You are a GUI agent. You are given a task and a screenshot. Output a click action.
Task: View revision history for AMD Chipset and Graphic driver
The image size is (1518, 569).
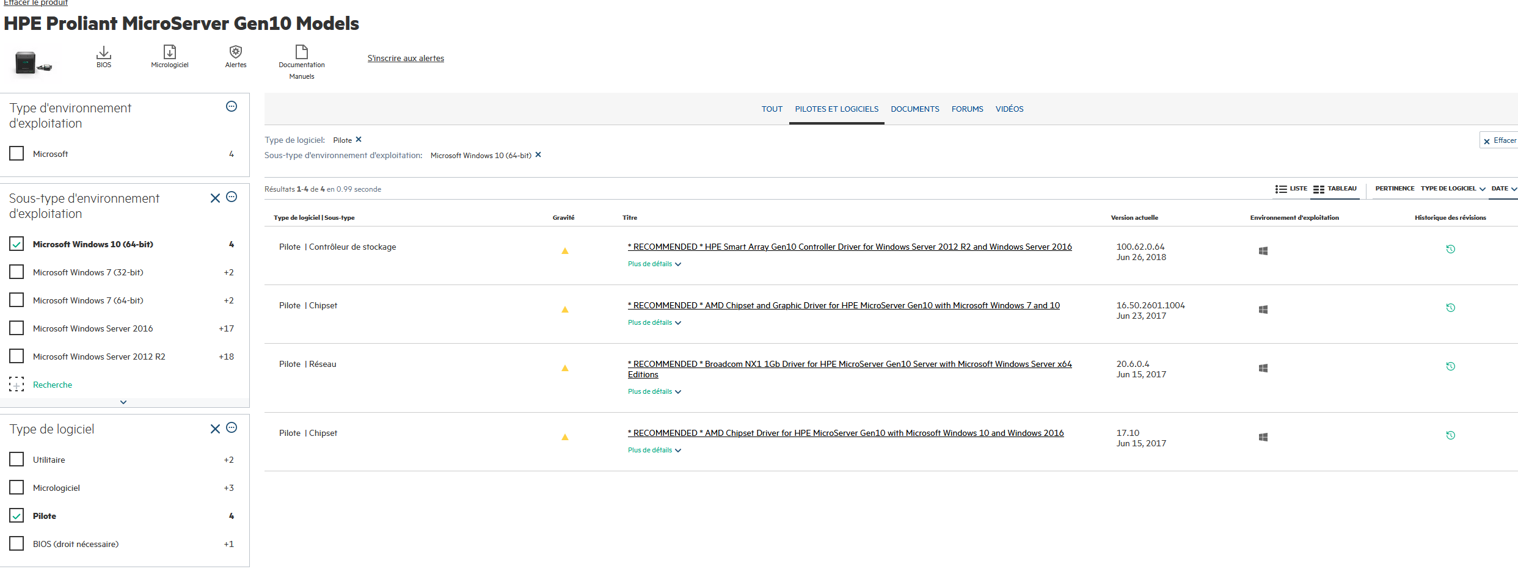(1451, 308)
